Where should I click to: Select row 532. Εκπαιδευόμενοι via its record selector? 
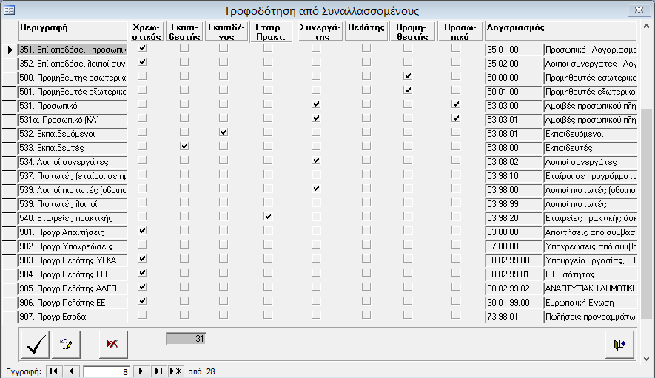pos(10,134)
